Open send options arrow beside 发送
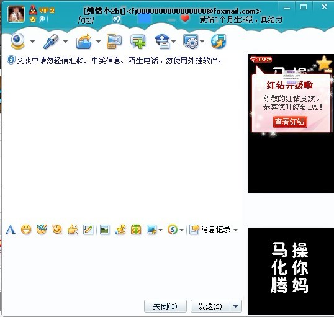 click(236, 306)
